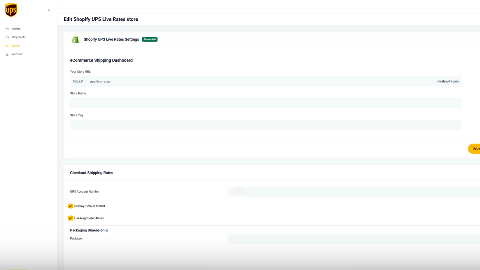Click the 'Package' field label
The width and height of the screenshot is (480, 270).
[76, 238]
